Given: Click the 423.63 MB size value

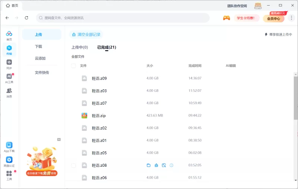Looking at the screenshot, I should (x=155, y=115).
